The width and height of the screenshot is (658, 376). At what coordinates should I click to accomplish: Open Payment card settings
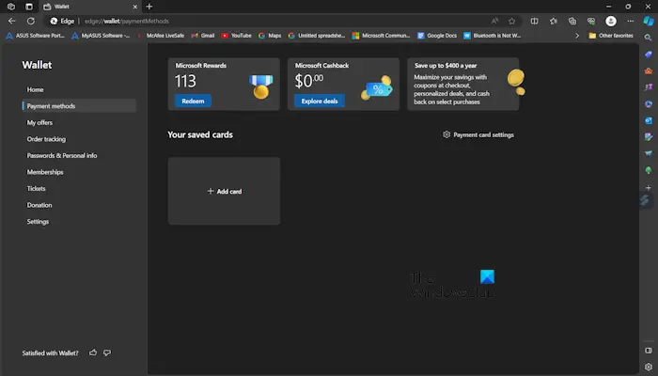478,134
